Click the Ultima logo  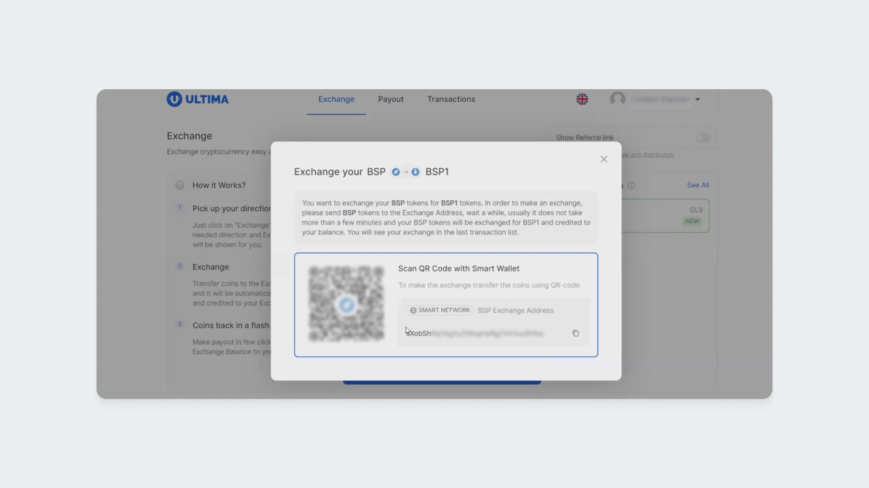(197, 99)
